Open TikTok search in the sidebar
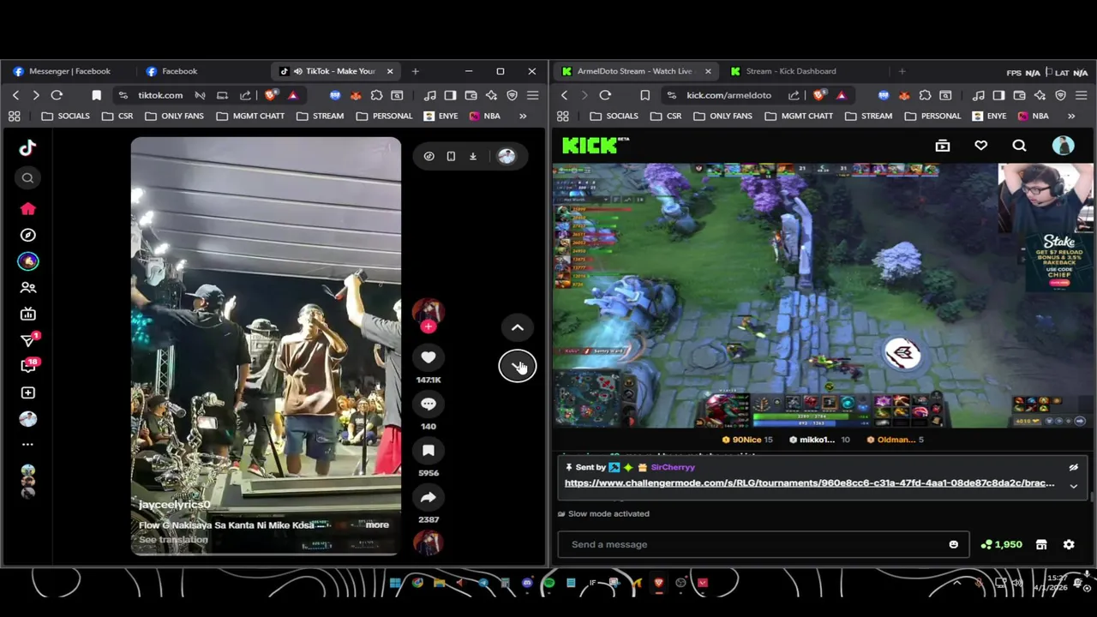This screenshot has width=1097, height=617. [27, 178]
